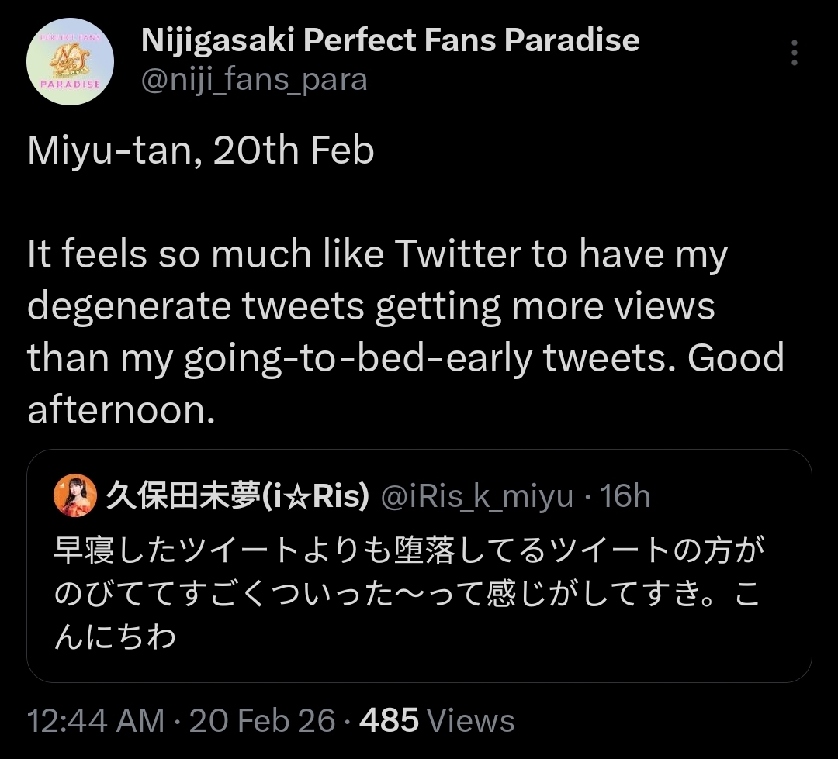The width and height of the screenshot is (838, 759).
Task: Open Nijigasaki Perfect Fans Paradise profile picture
Action: (x=70, y=61)
